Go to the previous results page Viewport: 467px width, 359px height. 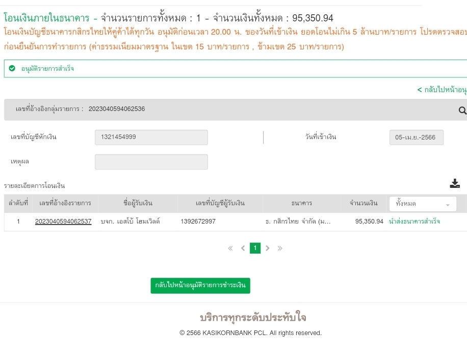[243, 248]
